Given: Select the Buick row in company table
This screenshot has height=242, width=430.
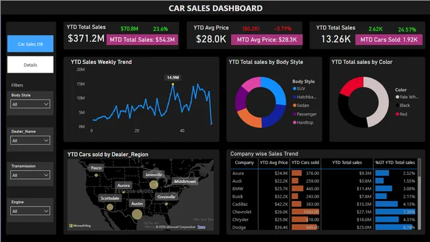Looking at the screenshot, I should (x=324, y=196).
